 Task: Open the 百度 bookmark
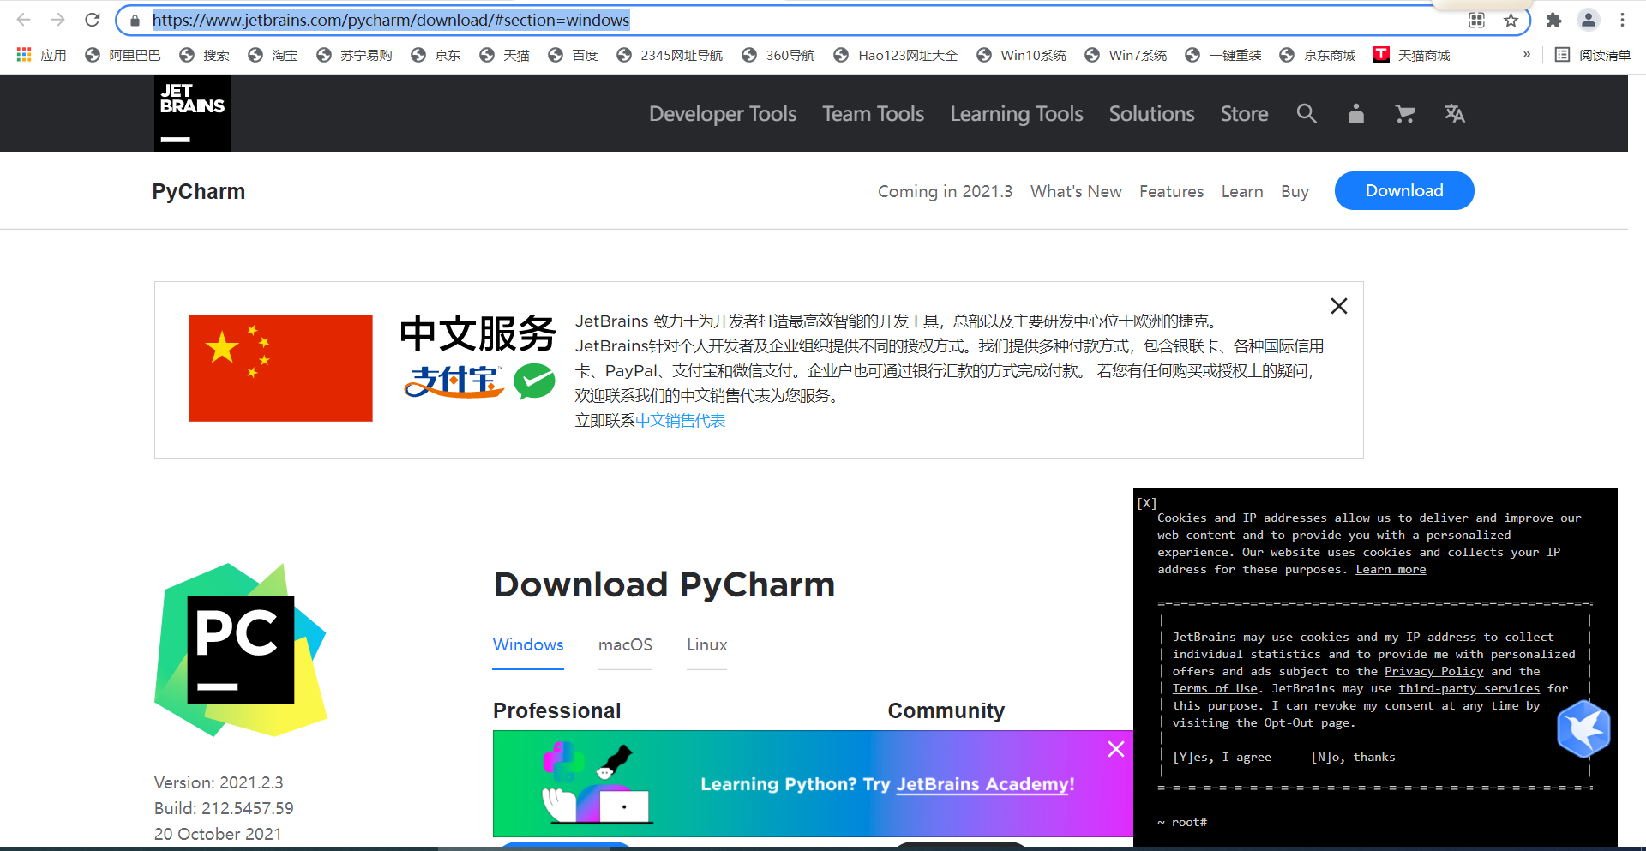pos(573,55)
